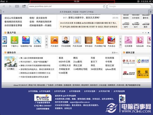Close the current tab with the X

[x=3, y=12]
